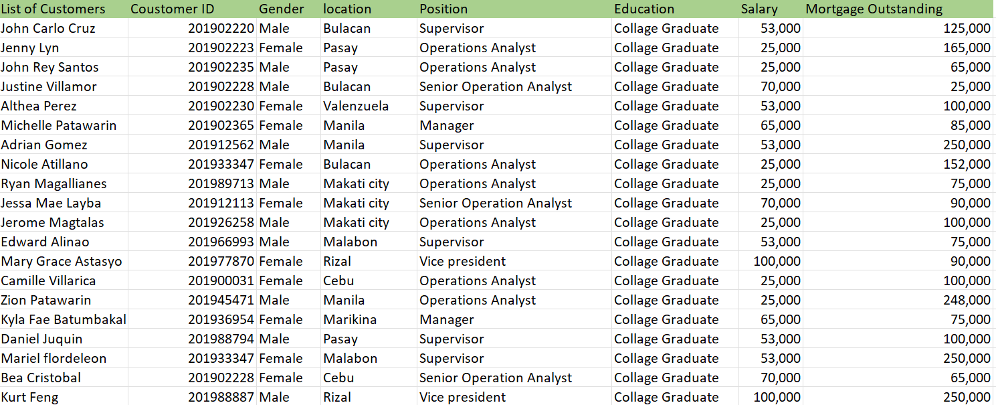Select the 'List of Customers' header cell

pos(64,9)
